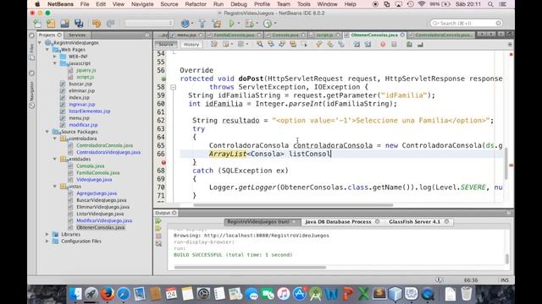Switch to the ControladoraConsola.java editor tab
Screen dimensions: 542x304
click(x=442, y=35)
